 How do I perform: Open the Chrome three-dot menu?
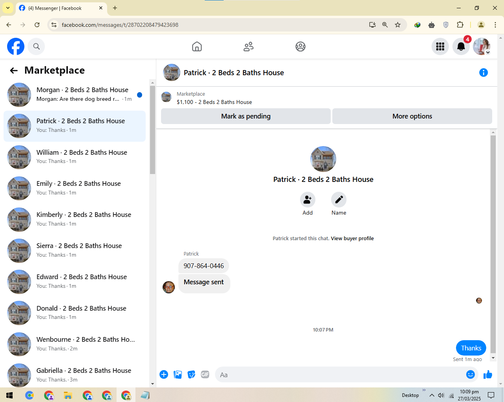point(495,25)
